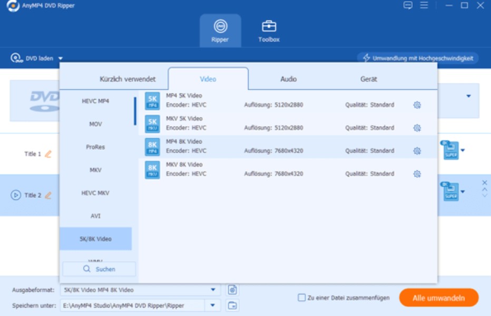Click the MP4 8K Video format icon
Screen dimensions: 491x316
pos(152,147)
